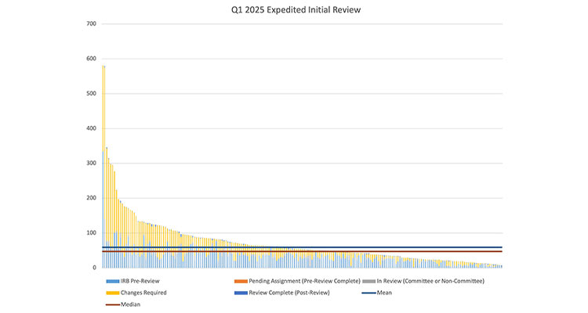Click the yellow Changes Required legend swatch
Viewport: 588px width, 313px height.
pyautogui.click(x=109, y=293)
